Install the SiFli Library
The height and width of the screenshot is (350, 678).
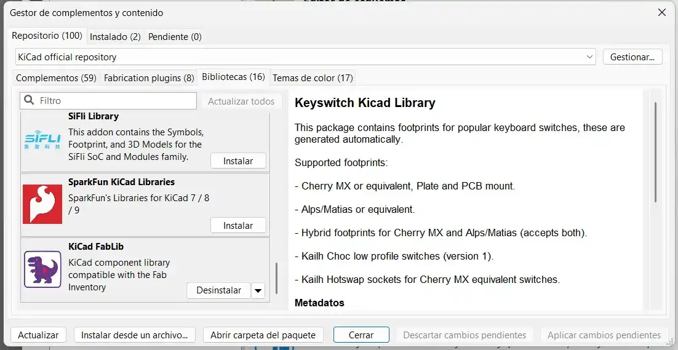pyautogui.click(x=238, y=161)
